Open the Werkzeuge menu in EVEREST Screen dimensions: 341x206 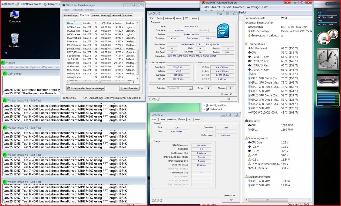click(x=253, y=7)
